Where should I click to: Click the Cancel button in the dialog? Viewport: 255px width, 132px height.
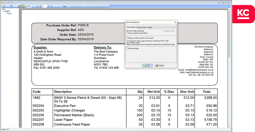pos(159,65)
